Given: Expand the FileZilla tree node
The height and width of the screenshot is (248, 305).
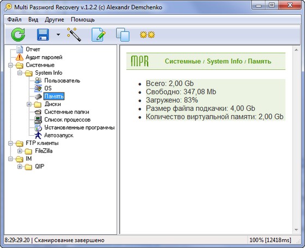Looking at the screenshot, I should coord(20,151).
